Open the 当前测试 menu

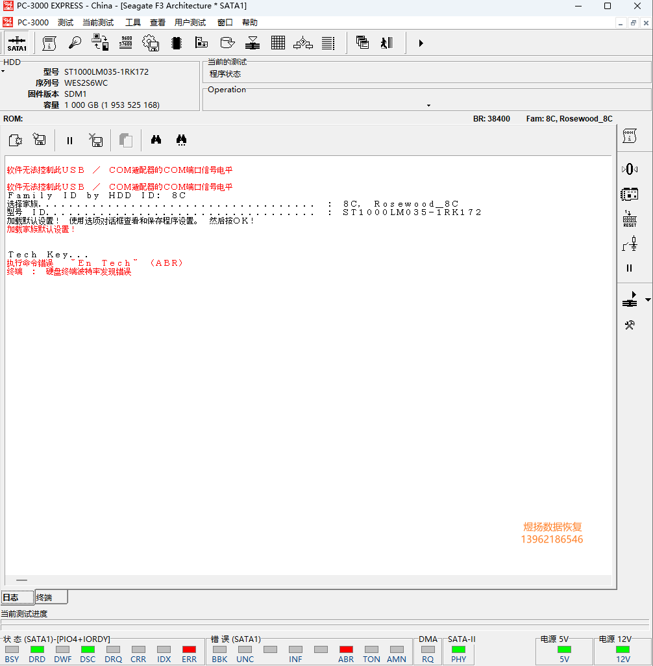click(98, 23)
